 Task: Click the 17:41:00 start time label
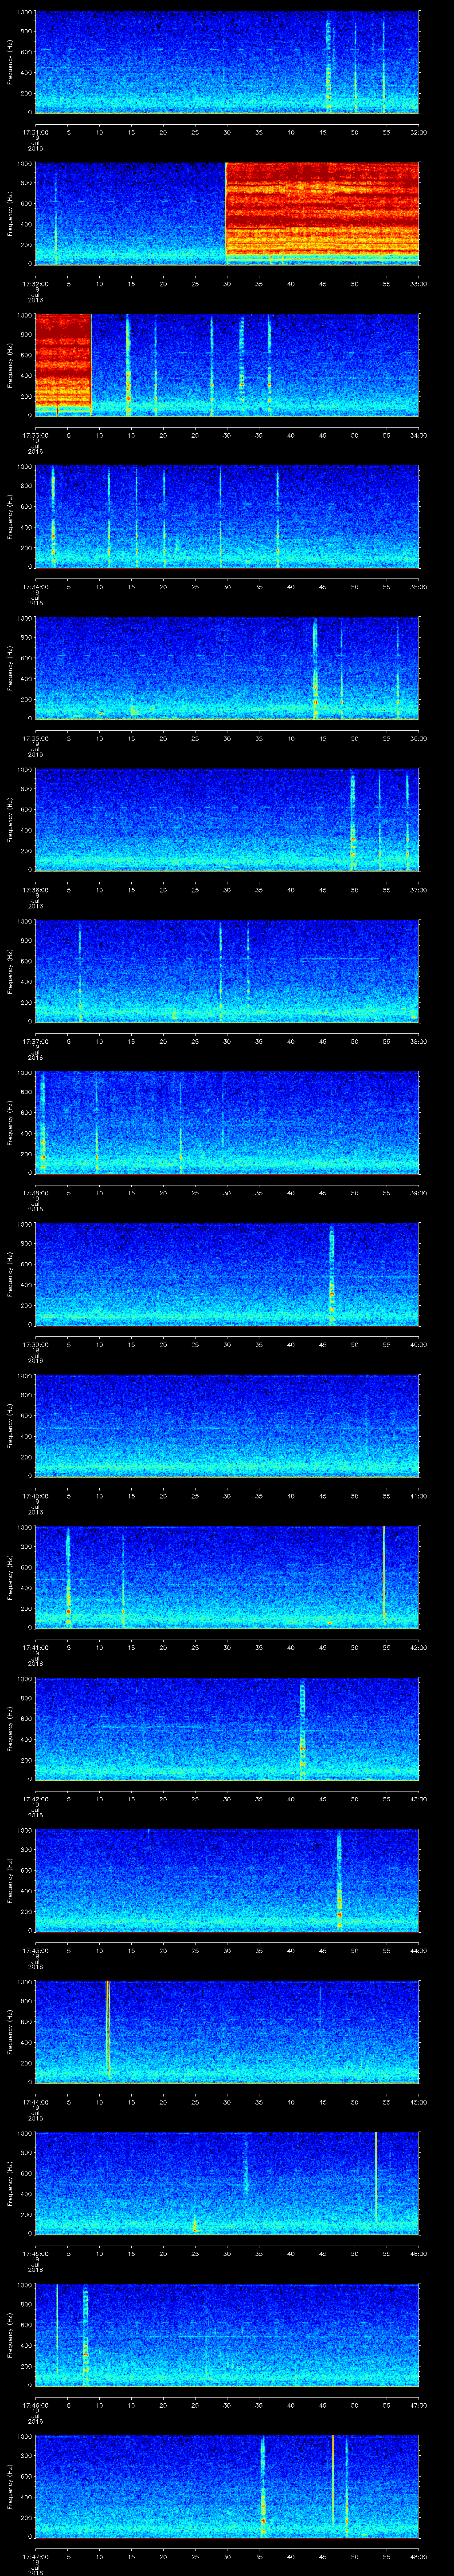pyautogui.click(x=36, y=1647)
